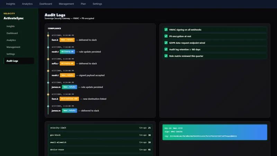Toggle Role matrix reviewed this quarter

(x=166, y=56)
